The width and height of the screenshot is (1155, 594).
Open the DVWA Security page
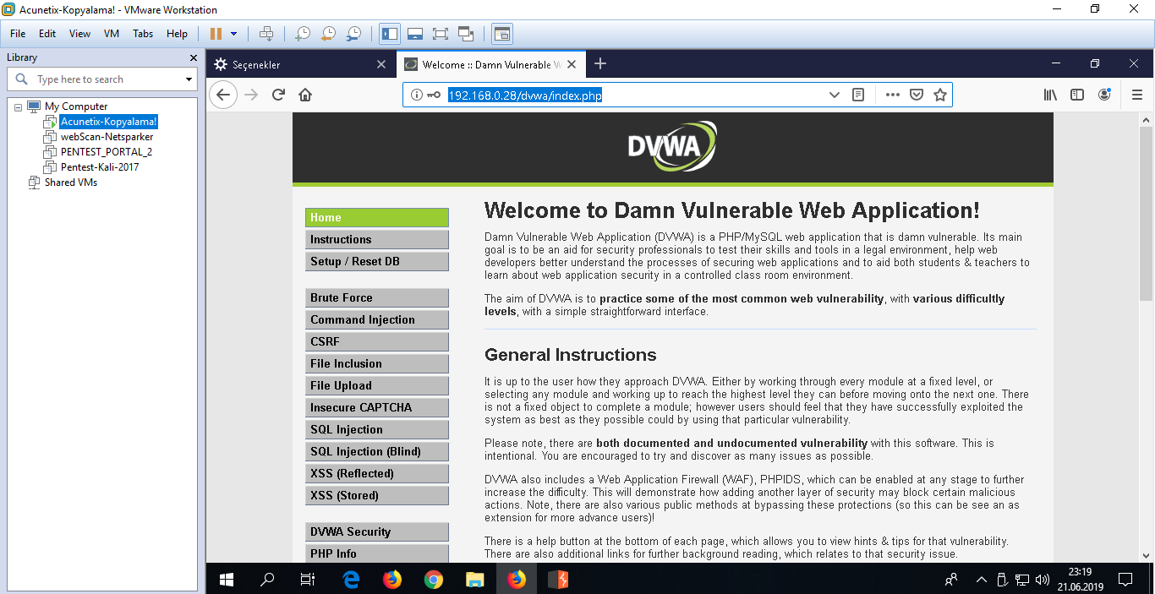tap(376, 531)
